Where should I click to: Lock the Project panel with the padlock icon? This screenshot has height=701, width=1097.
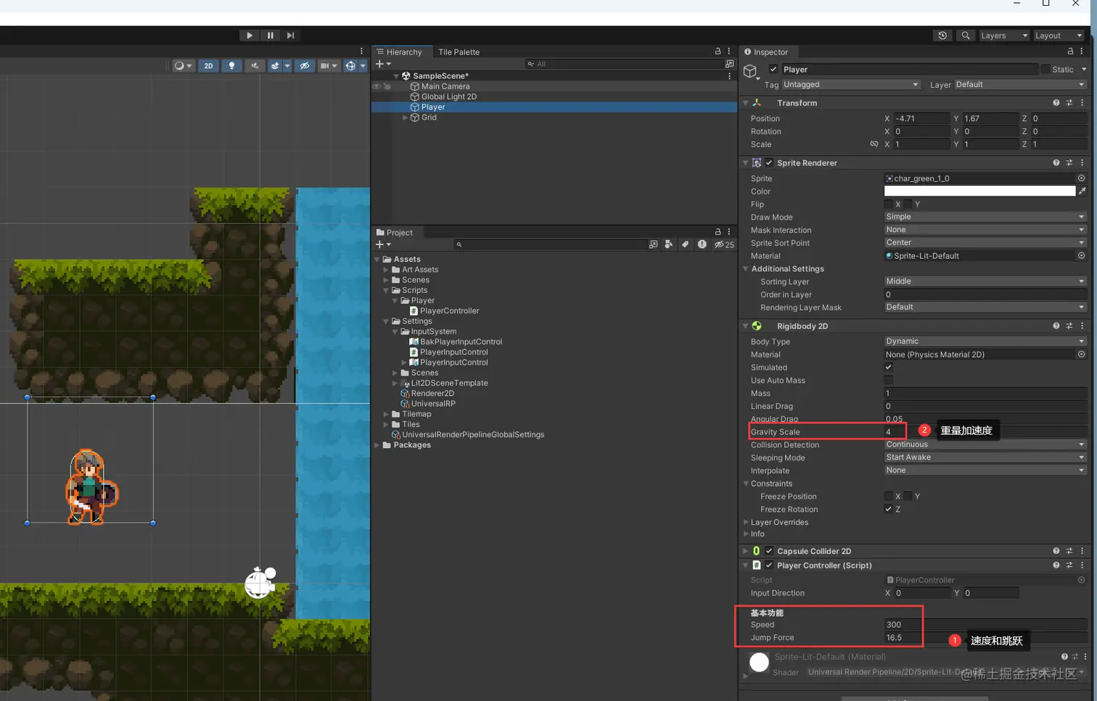click(718, 232)
